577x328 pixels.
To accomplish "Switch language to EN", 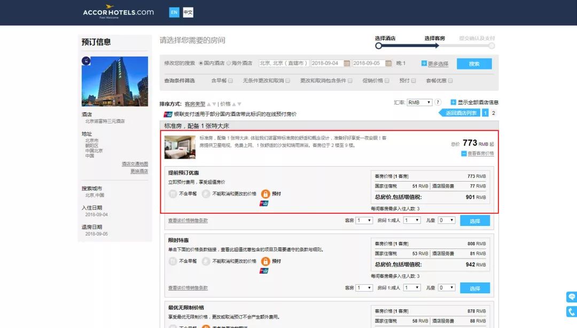I will (x=174, y=12).
